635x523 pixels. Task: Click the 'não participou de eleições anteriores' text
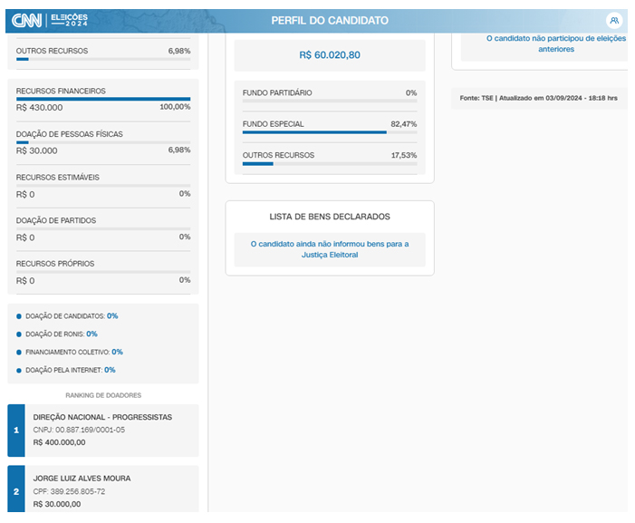coord(543,44)
